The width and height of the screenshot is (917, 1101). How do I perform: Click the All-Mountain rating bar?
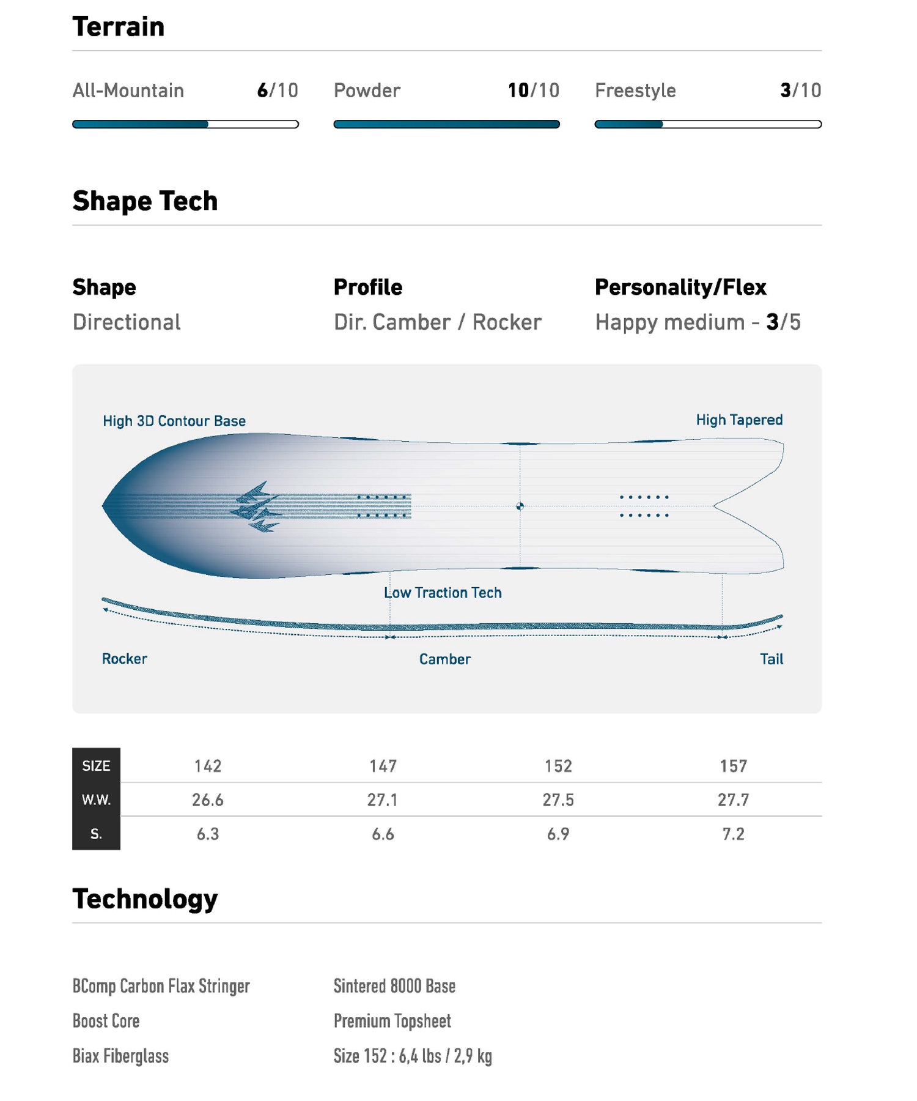tap(185, 124)
